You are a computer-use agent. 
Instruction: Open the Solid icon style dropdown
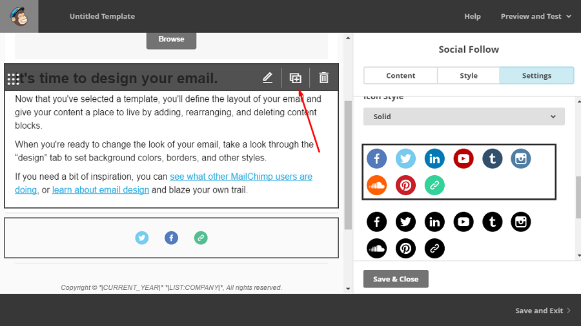464,117
